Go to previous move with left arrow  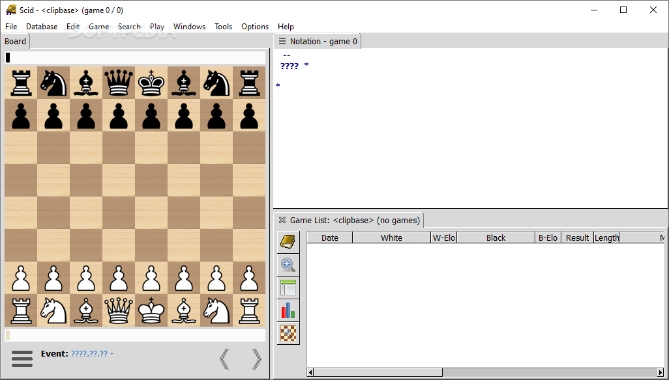tap(224, 359)
